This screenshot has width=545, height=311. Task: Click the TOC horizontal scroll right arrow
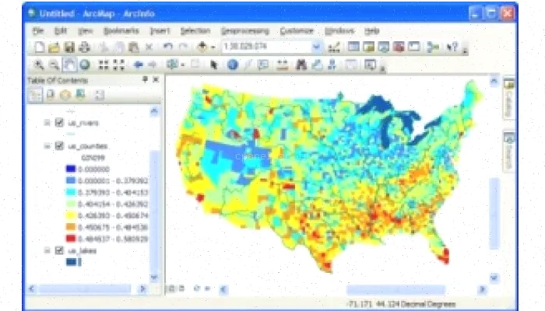[x=142, y=288]
